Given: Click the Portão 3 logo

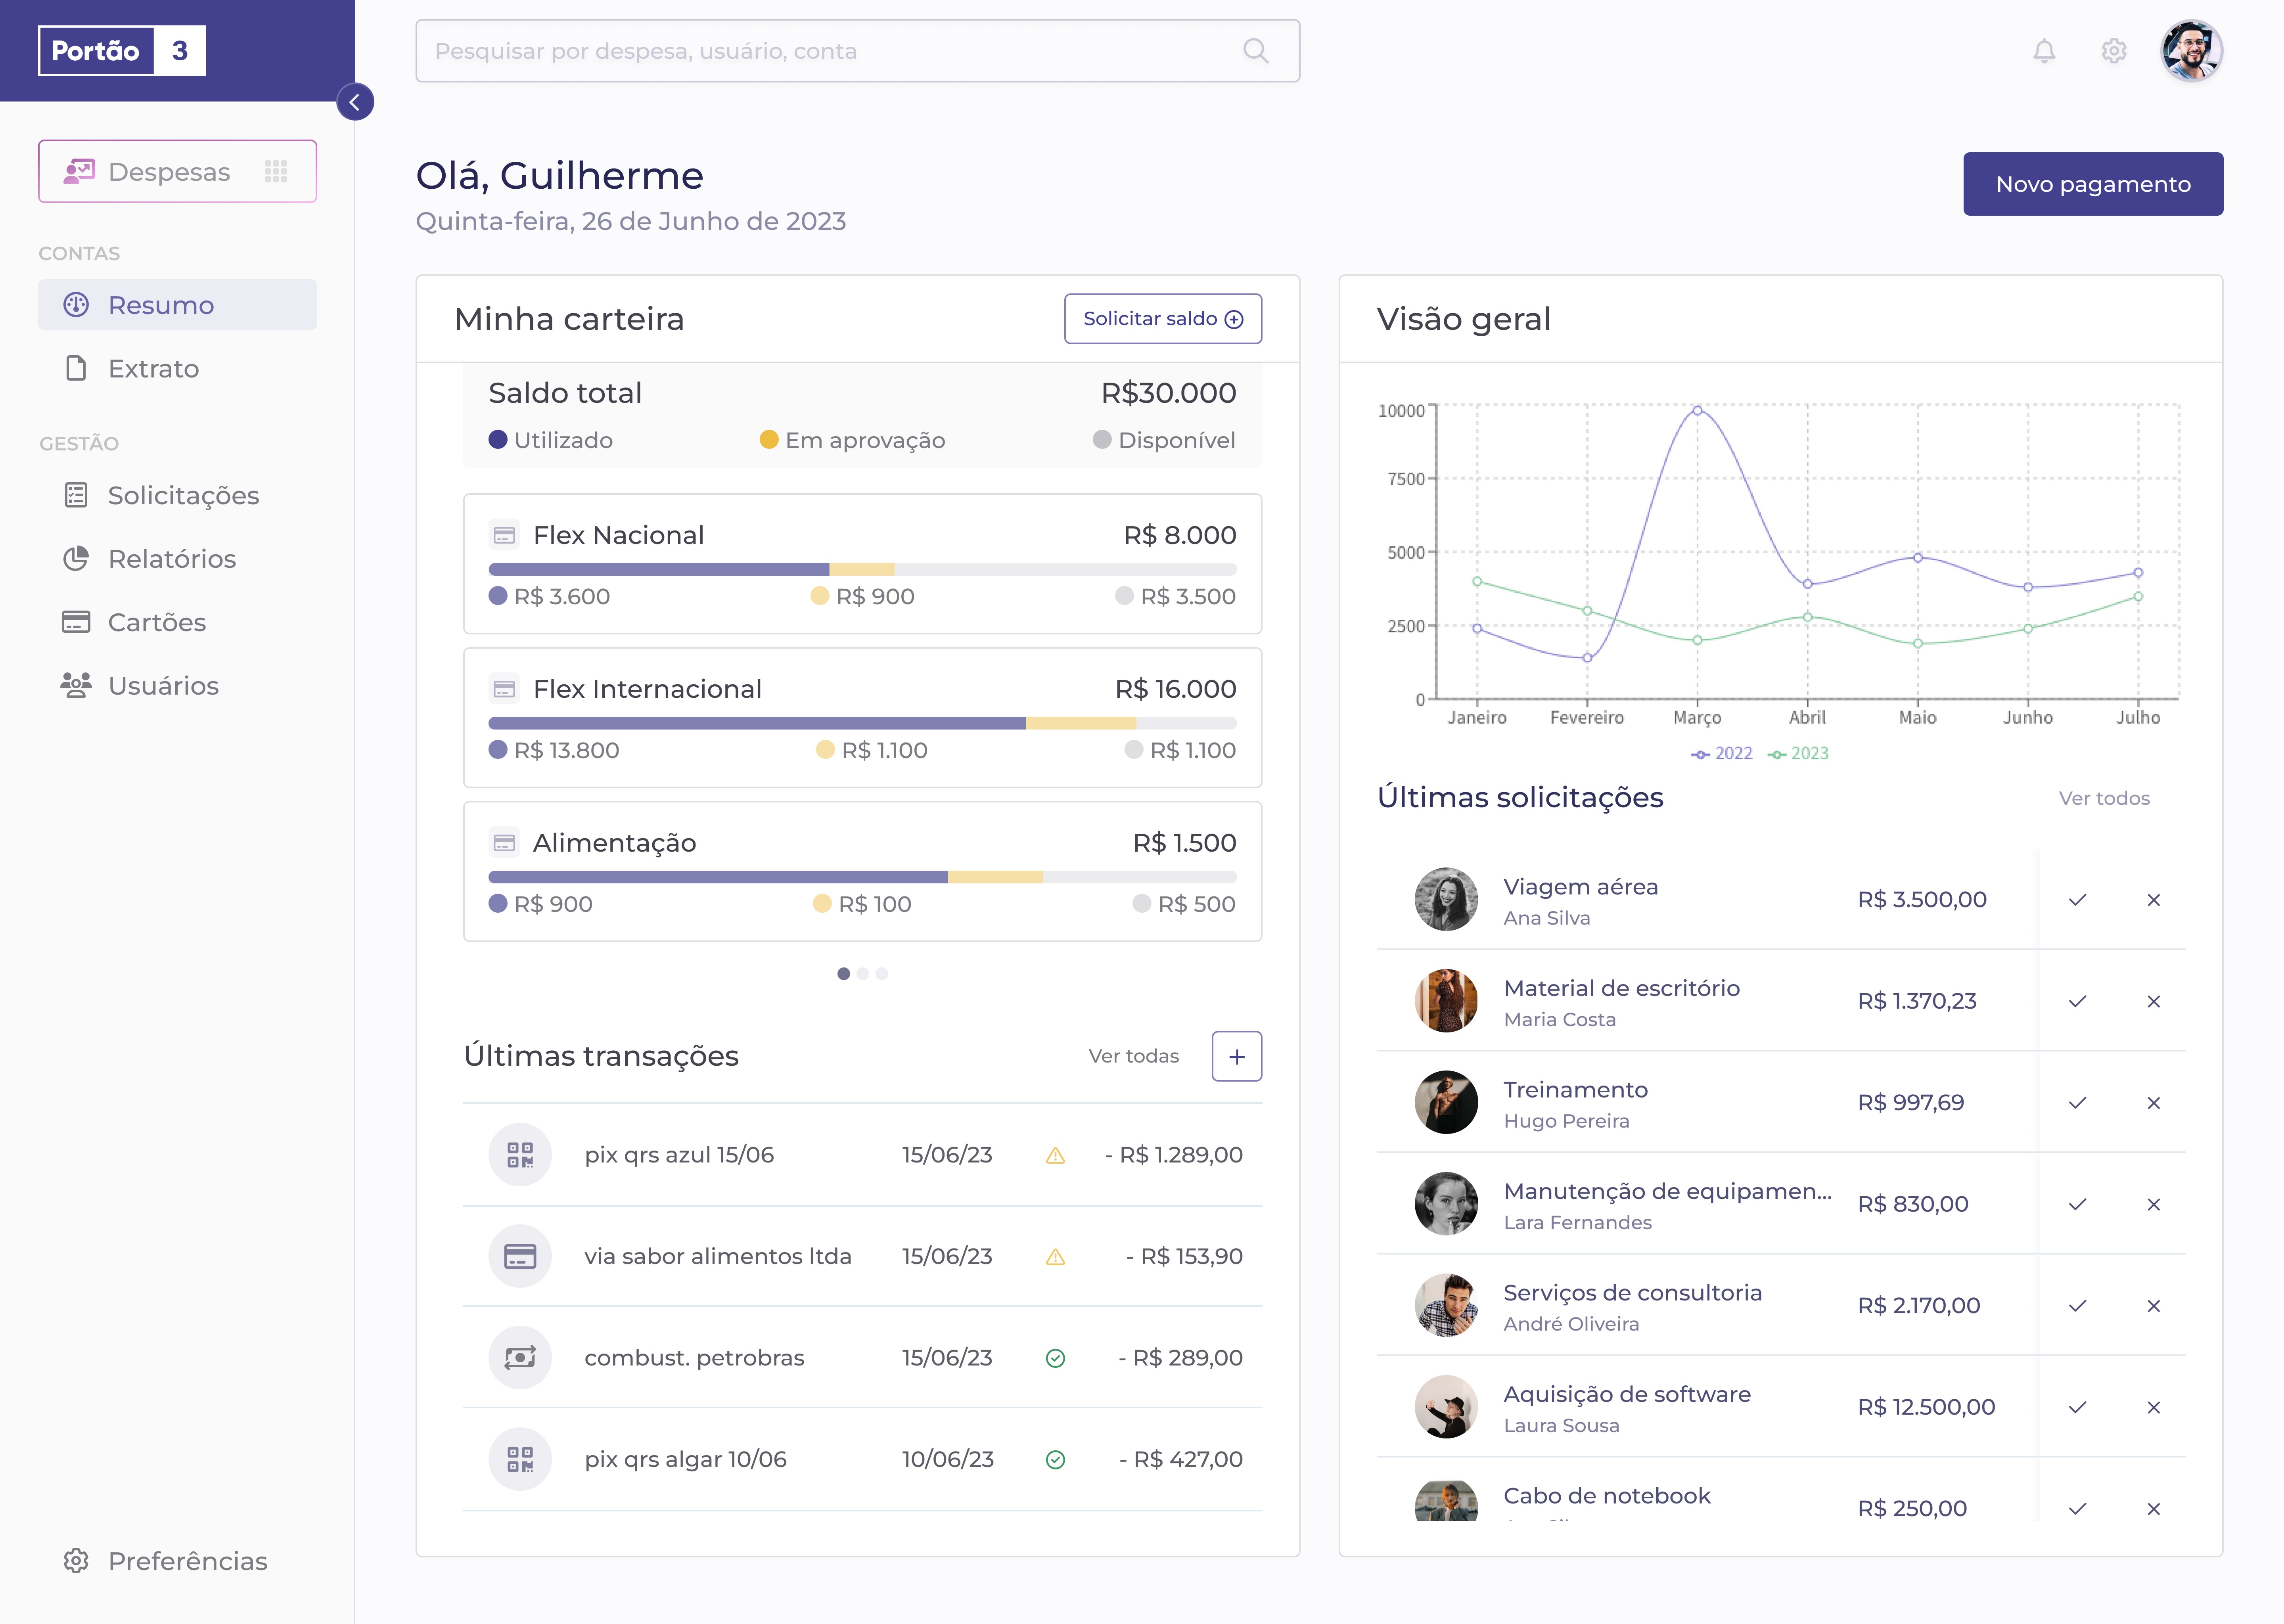Looking at the screenshot, I should click(x=122, y=51).
